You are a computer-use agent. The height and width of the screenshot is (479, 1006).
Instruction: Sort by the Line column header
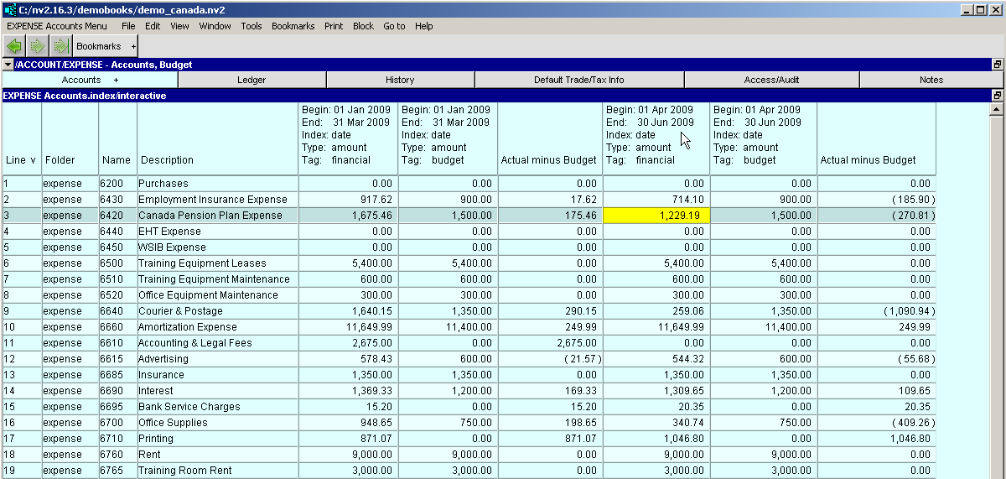click(x=21, y=159)
